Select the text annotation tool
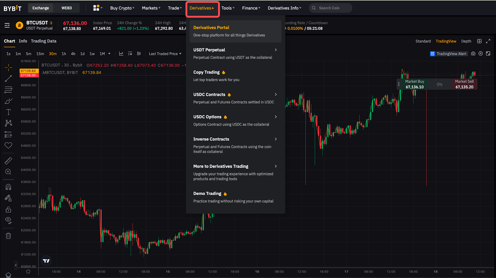 [x=8, y=112]
